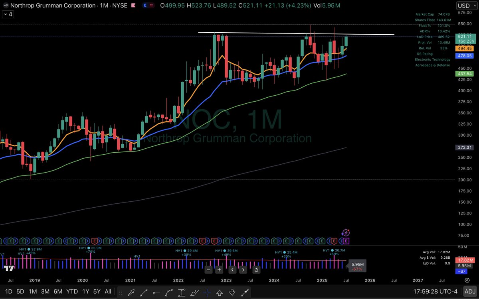The width and height of the screenshot is (479, 299).
Task: Open the USD currency dropdown
Action: (467, 6)
